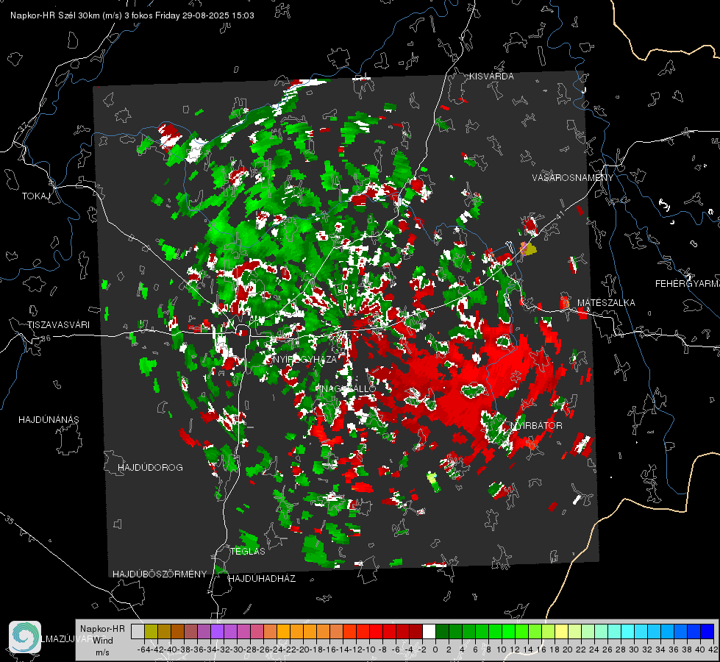Click the bright green swatch between 10 and 12
The width and height of the screenshot is (720, 662).
[508, 632]
